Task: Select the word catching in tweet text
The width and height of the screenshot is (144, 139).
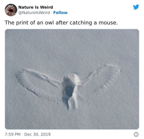Action: [81, 23]
